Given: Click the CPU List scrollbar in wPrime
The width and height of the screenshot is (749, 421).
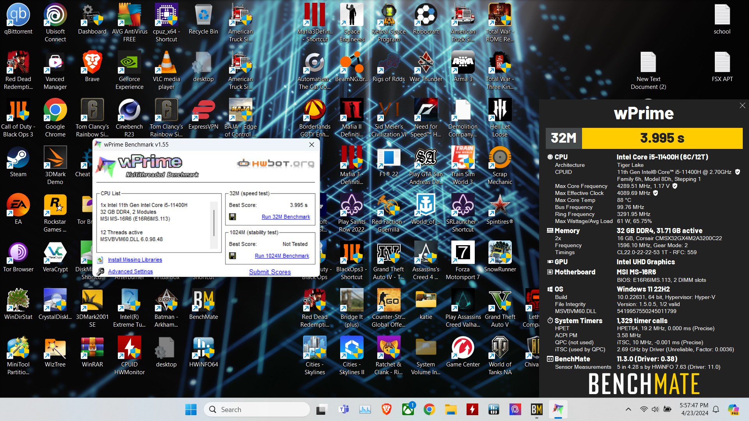Looking at the screenshot, I should coord(213,225).
